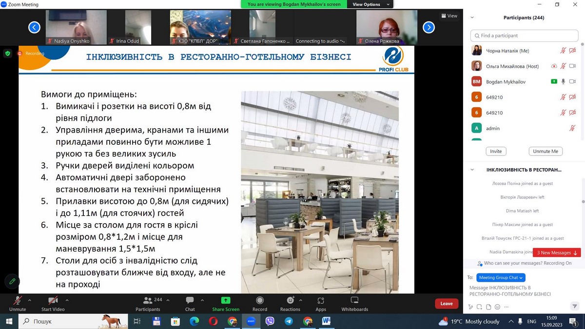Click the emoji icon in chat toolbar
The image size is (585, 329).
pyautogui.click(x=497, y=307)
